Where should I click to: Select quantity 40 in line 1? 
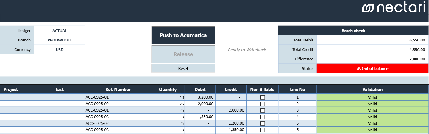[x=168, y=97]
